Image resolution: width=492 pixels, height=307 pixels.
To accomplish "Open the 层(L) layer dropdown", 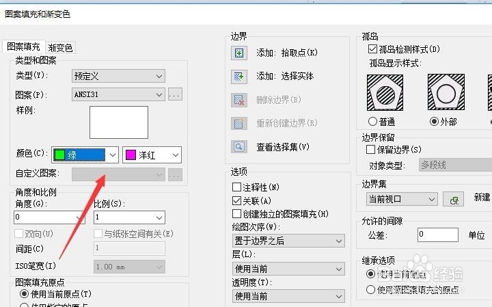I will [288, 269].
